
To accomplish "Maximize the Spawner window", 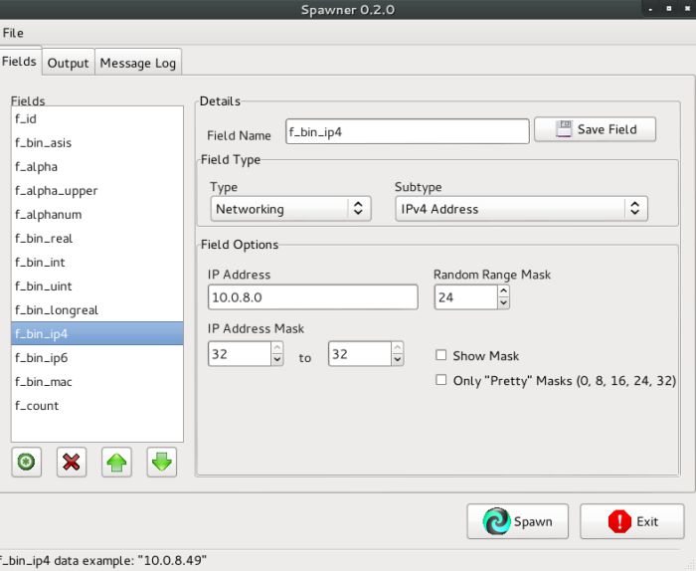I will click(x=669, y=8).
